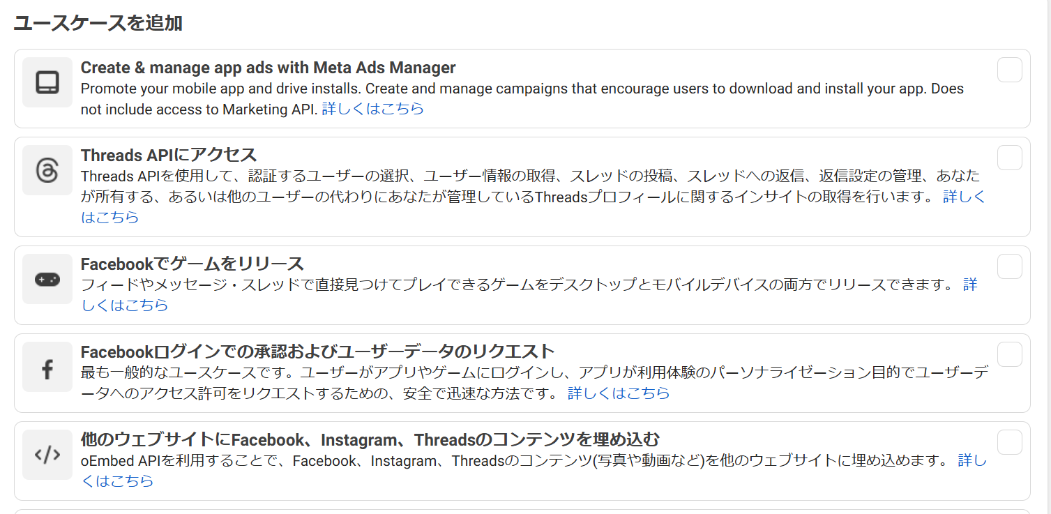
Task: Enable the Facebookログイン use case checkbox
Action: [1009, 354]
